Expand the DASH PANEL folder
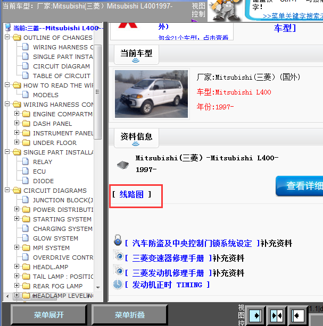This screenshot has width=323, height=326. tap(17, 123)
